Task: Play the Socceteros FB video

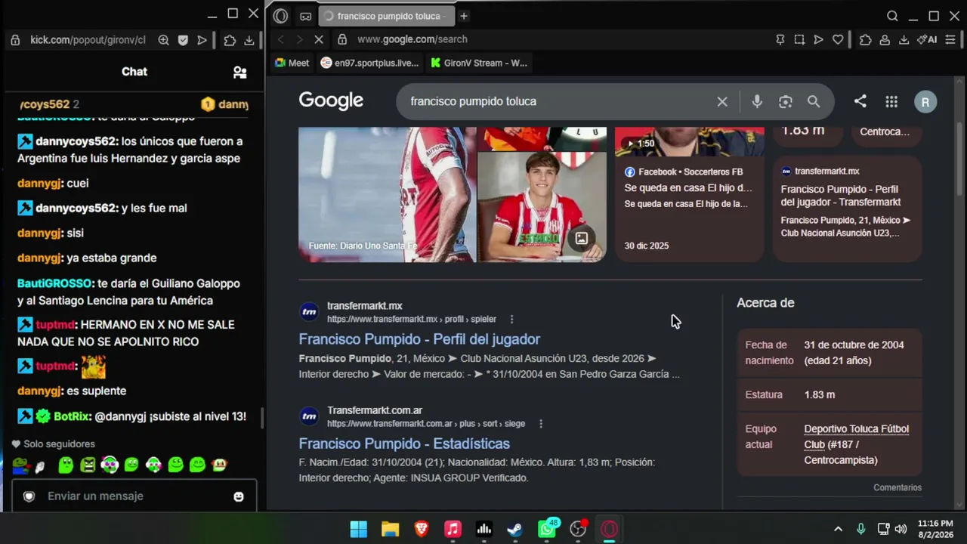Action: pos(689,195)
